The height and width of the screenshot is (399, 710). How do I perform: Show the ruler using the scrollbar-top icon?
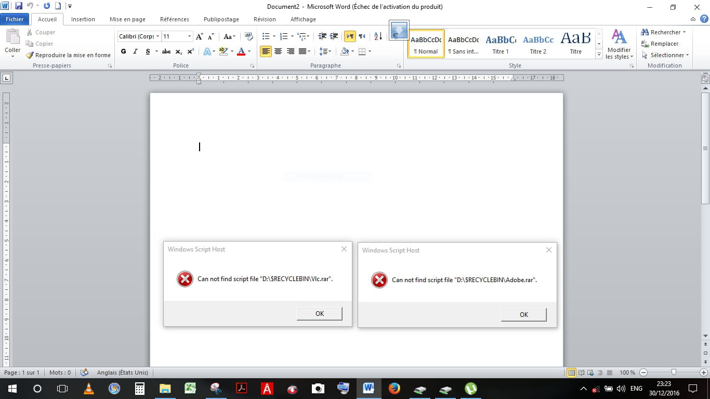(x=705, y=79)
